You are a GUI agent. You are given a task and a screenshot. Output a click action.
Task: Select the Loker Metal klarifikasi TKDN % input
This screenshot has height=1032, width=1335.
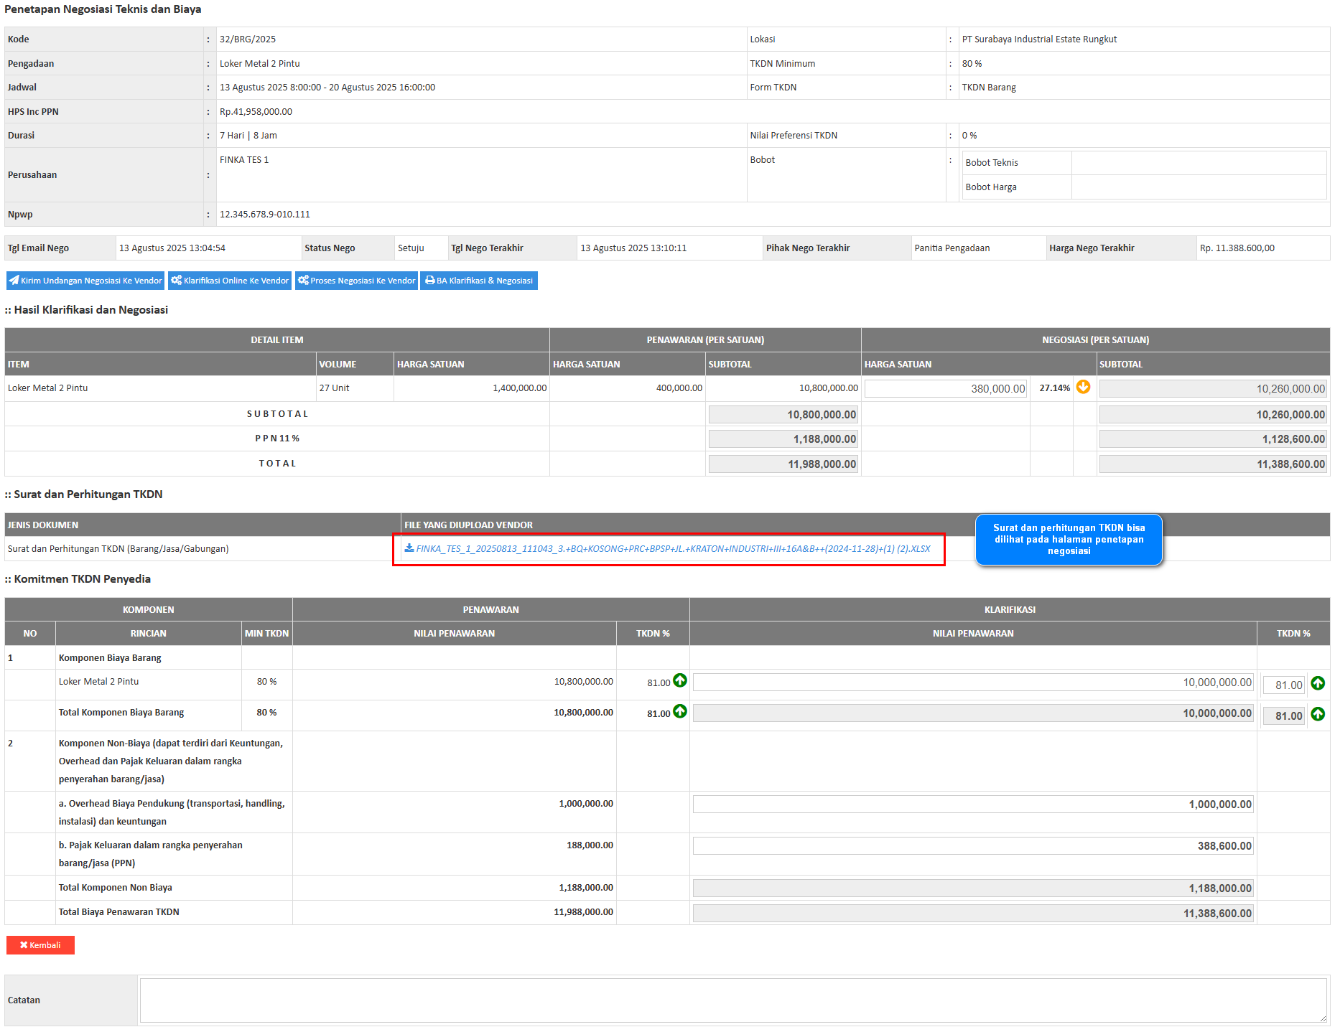coord(1283,685)
